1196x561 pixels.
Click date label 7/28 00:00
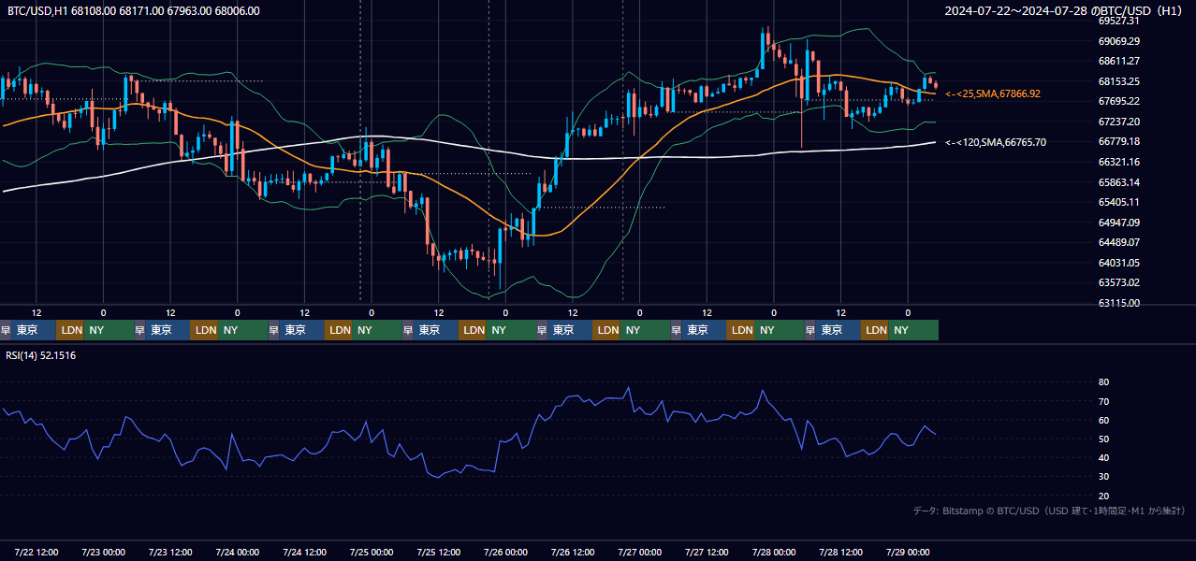tap(774, 552)
